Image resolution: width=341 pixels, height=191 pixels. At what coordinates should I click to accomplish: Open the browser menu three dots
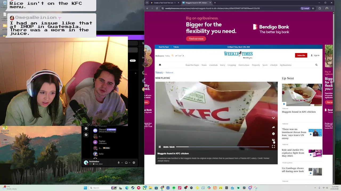[331, 8]
